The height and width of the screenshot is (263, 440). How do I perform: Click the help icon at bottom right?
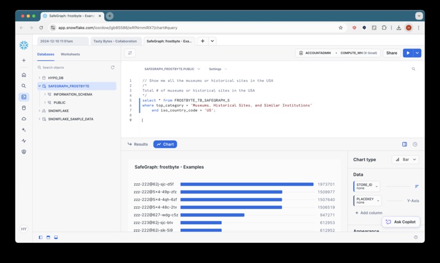415,237
